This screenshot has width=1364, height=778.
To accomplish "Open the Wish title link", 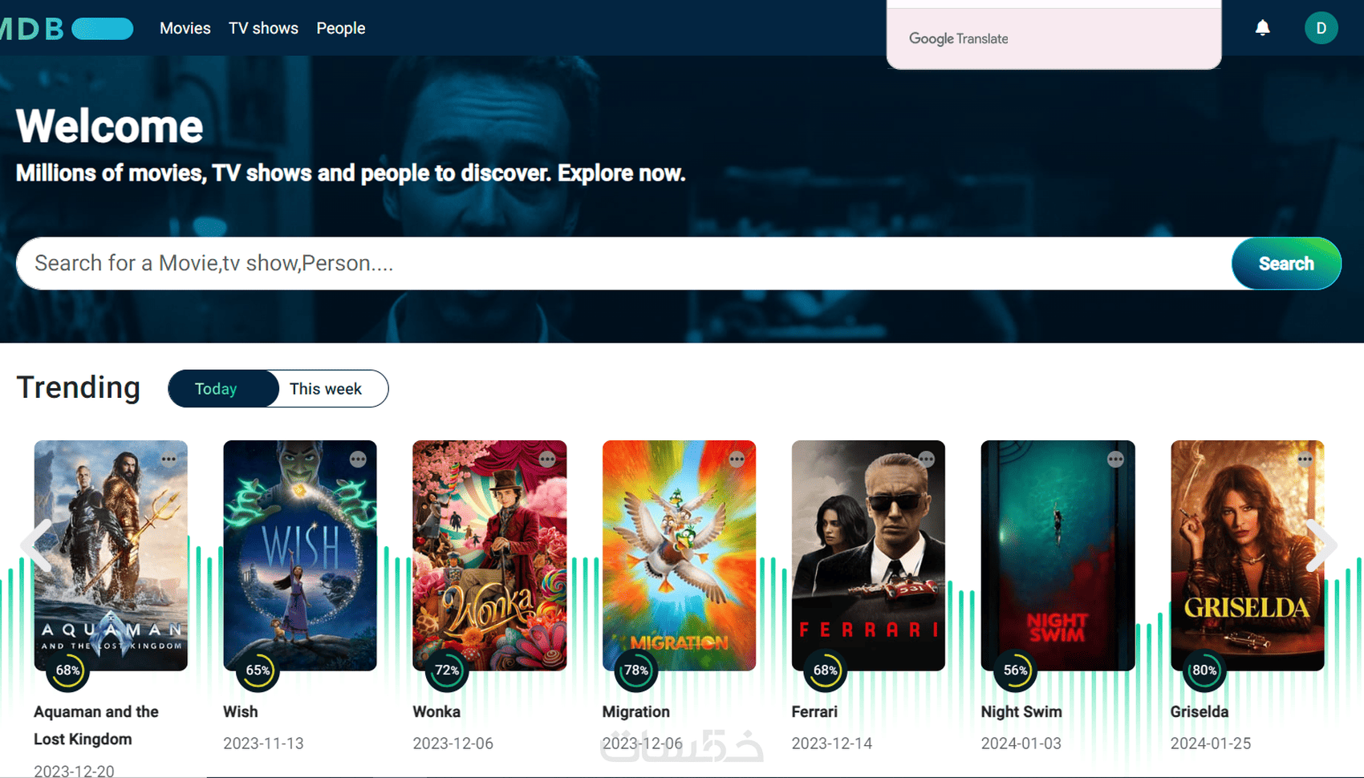I will tap(241, 711).
